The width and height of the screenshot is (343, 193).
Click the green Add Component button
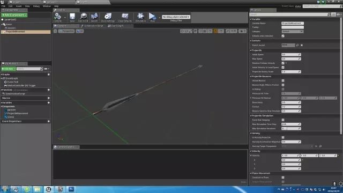(14, 15)
